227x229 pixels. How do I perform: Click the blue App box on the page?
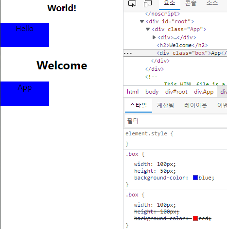[25, 94]
